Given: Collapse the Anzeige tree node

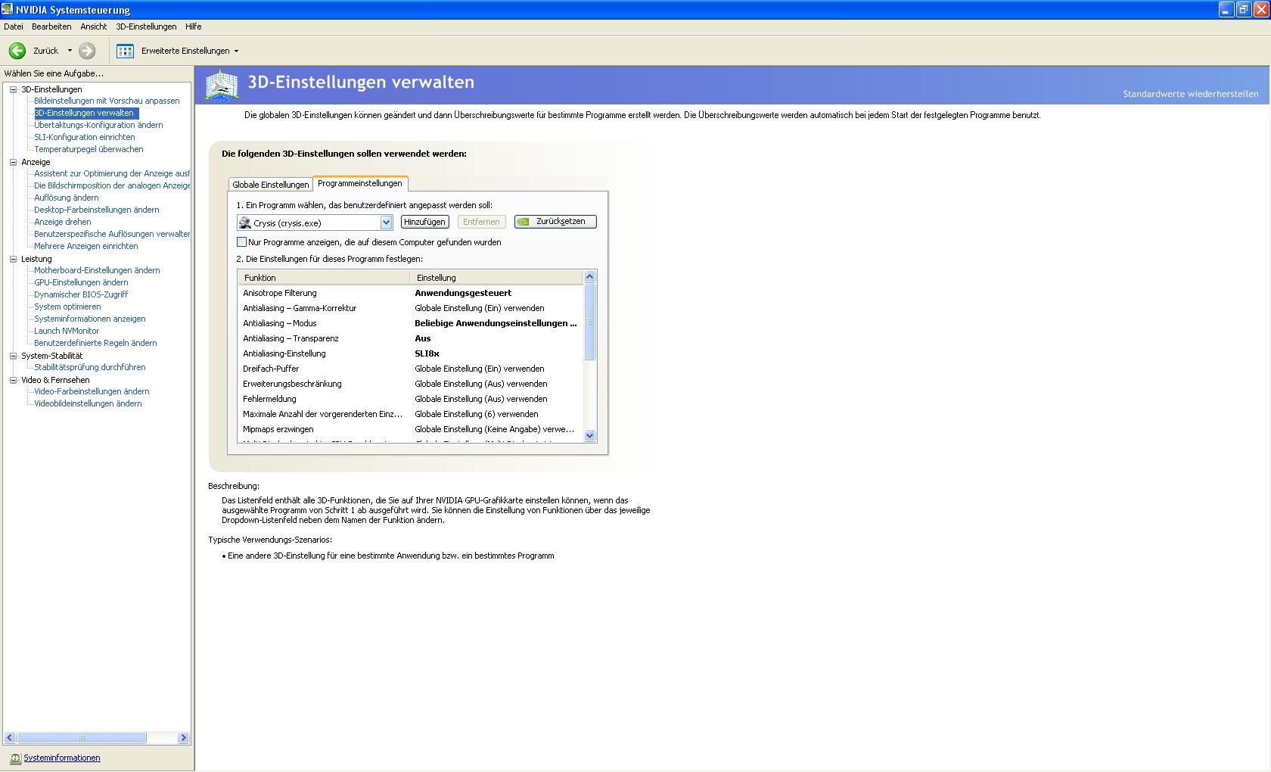Looking at the screenshot, I should point(13,162).
